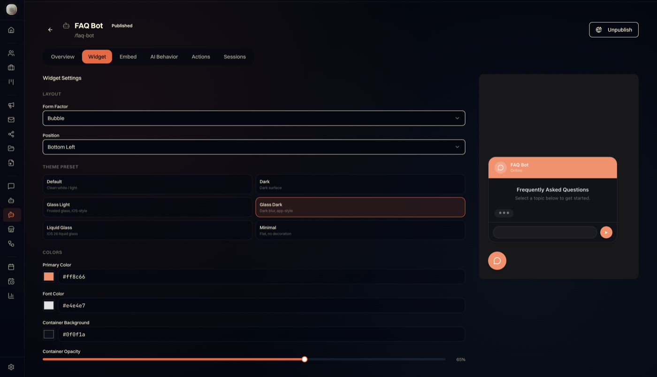The image size is (657, 377).
Task: Open the calendar-with-clock sidebar icon
Action: click(11, 281)
